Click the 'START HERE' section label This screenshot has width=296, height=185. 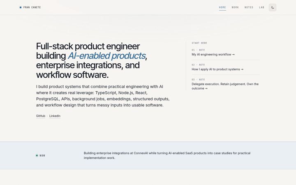pos(199,43)
